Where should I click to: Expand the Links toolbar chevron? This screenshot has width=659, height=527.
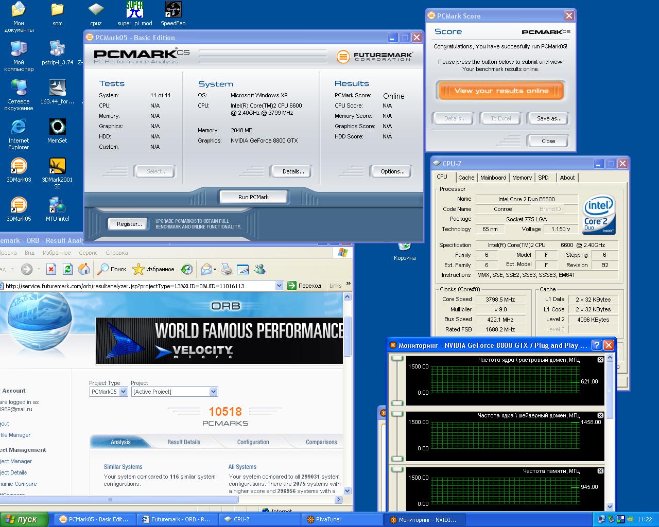348,284
